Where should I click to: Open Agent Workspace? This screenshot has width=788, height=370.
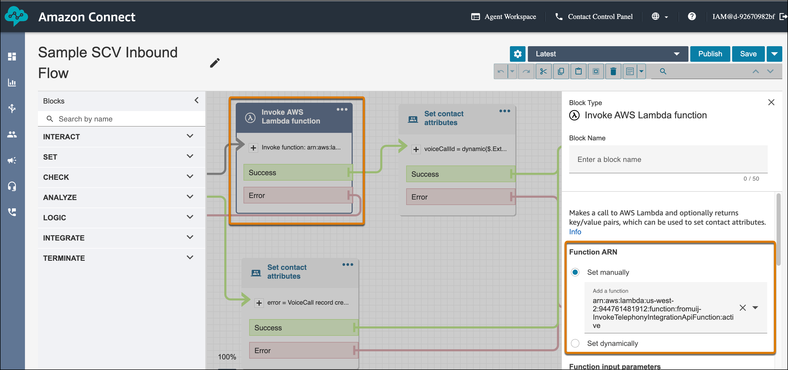point(503,17)
